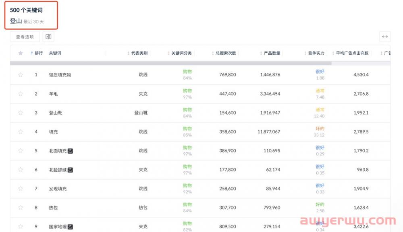The height and width of the screenshot is (232, 403).
Task: Star the 填充 keyword in row 4
Action: 21,132
